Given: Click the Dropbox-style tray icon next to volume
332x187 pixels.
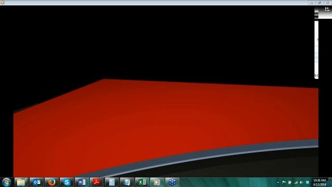Looking at the screenshot, I should (x=308, y=182).
